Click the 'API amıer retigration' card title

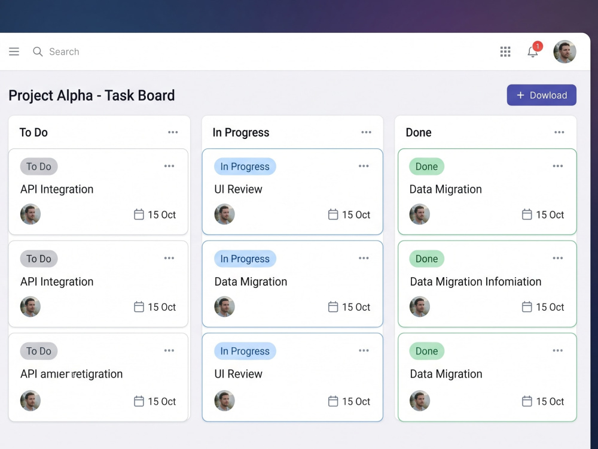coord(71,374)
